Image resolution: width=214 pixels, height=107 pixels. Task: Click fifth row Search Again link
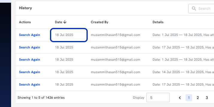29,84
